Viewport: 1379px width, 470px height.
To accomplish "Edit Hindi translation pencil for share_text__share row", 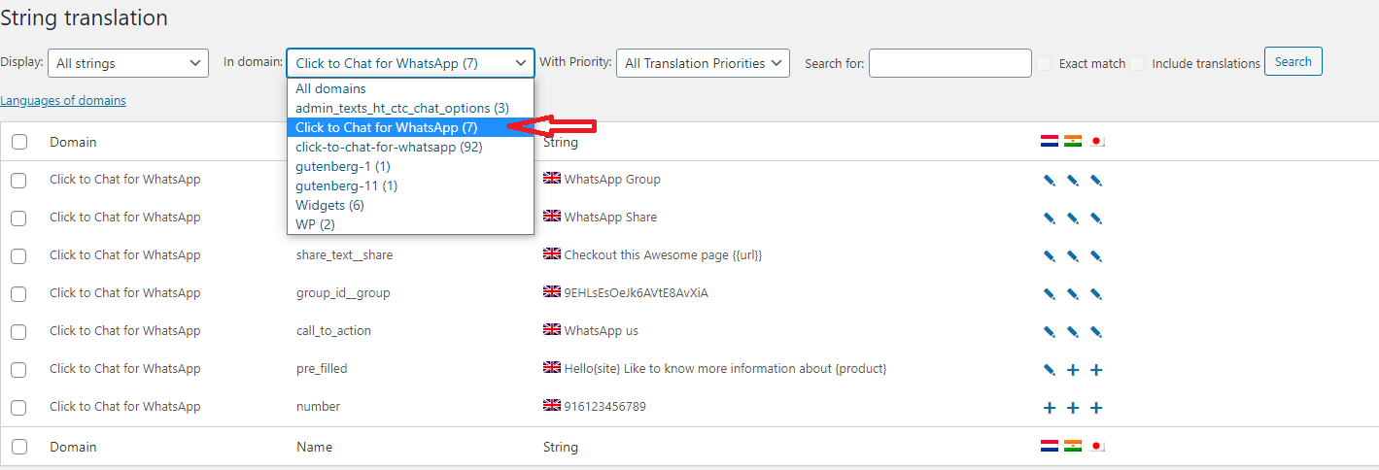I will click(1073, 255).
